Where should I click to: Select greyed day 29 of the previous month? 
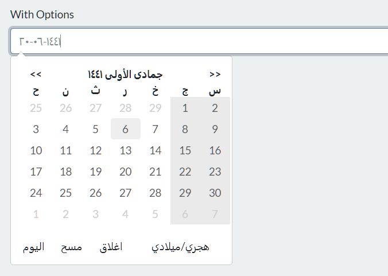(155, 108)
